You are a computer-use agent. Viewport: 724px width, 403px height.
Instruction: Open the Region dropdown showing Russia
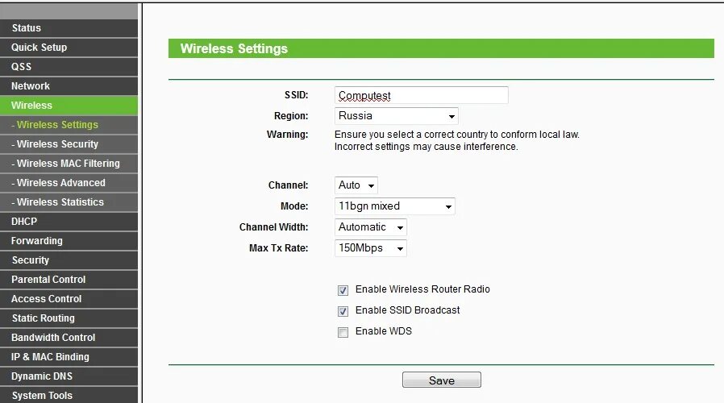click(x=396, y=116)
